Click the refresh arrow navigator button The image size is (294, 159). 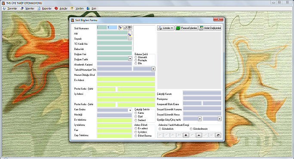[x=218, y=135]
